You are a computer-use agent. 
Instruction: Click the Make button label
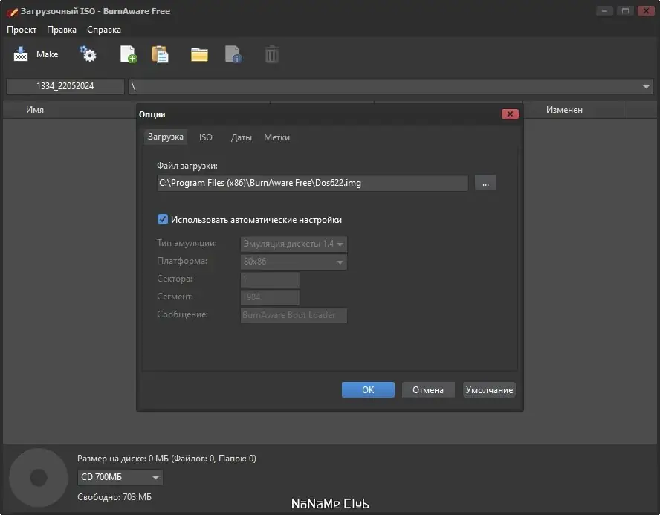click(47, 54)
